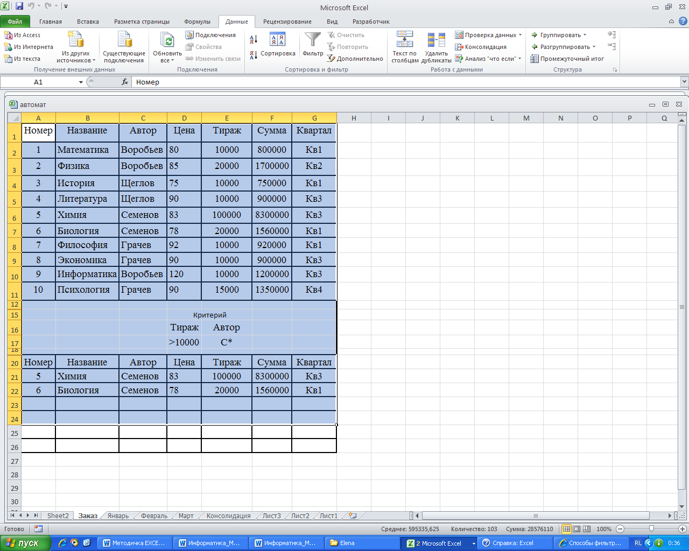Open Review (Рецензирование) ribbon tab

(x=287, y=22)
